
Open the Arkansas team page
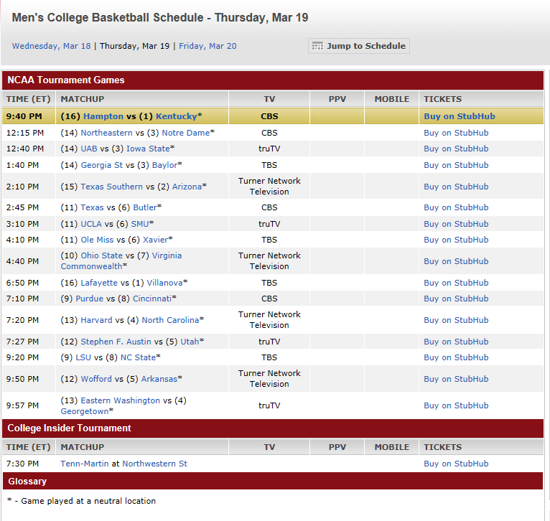tap(159, 379)
